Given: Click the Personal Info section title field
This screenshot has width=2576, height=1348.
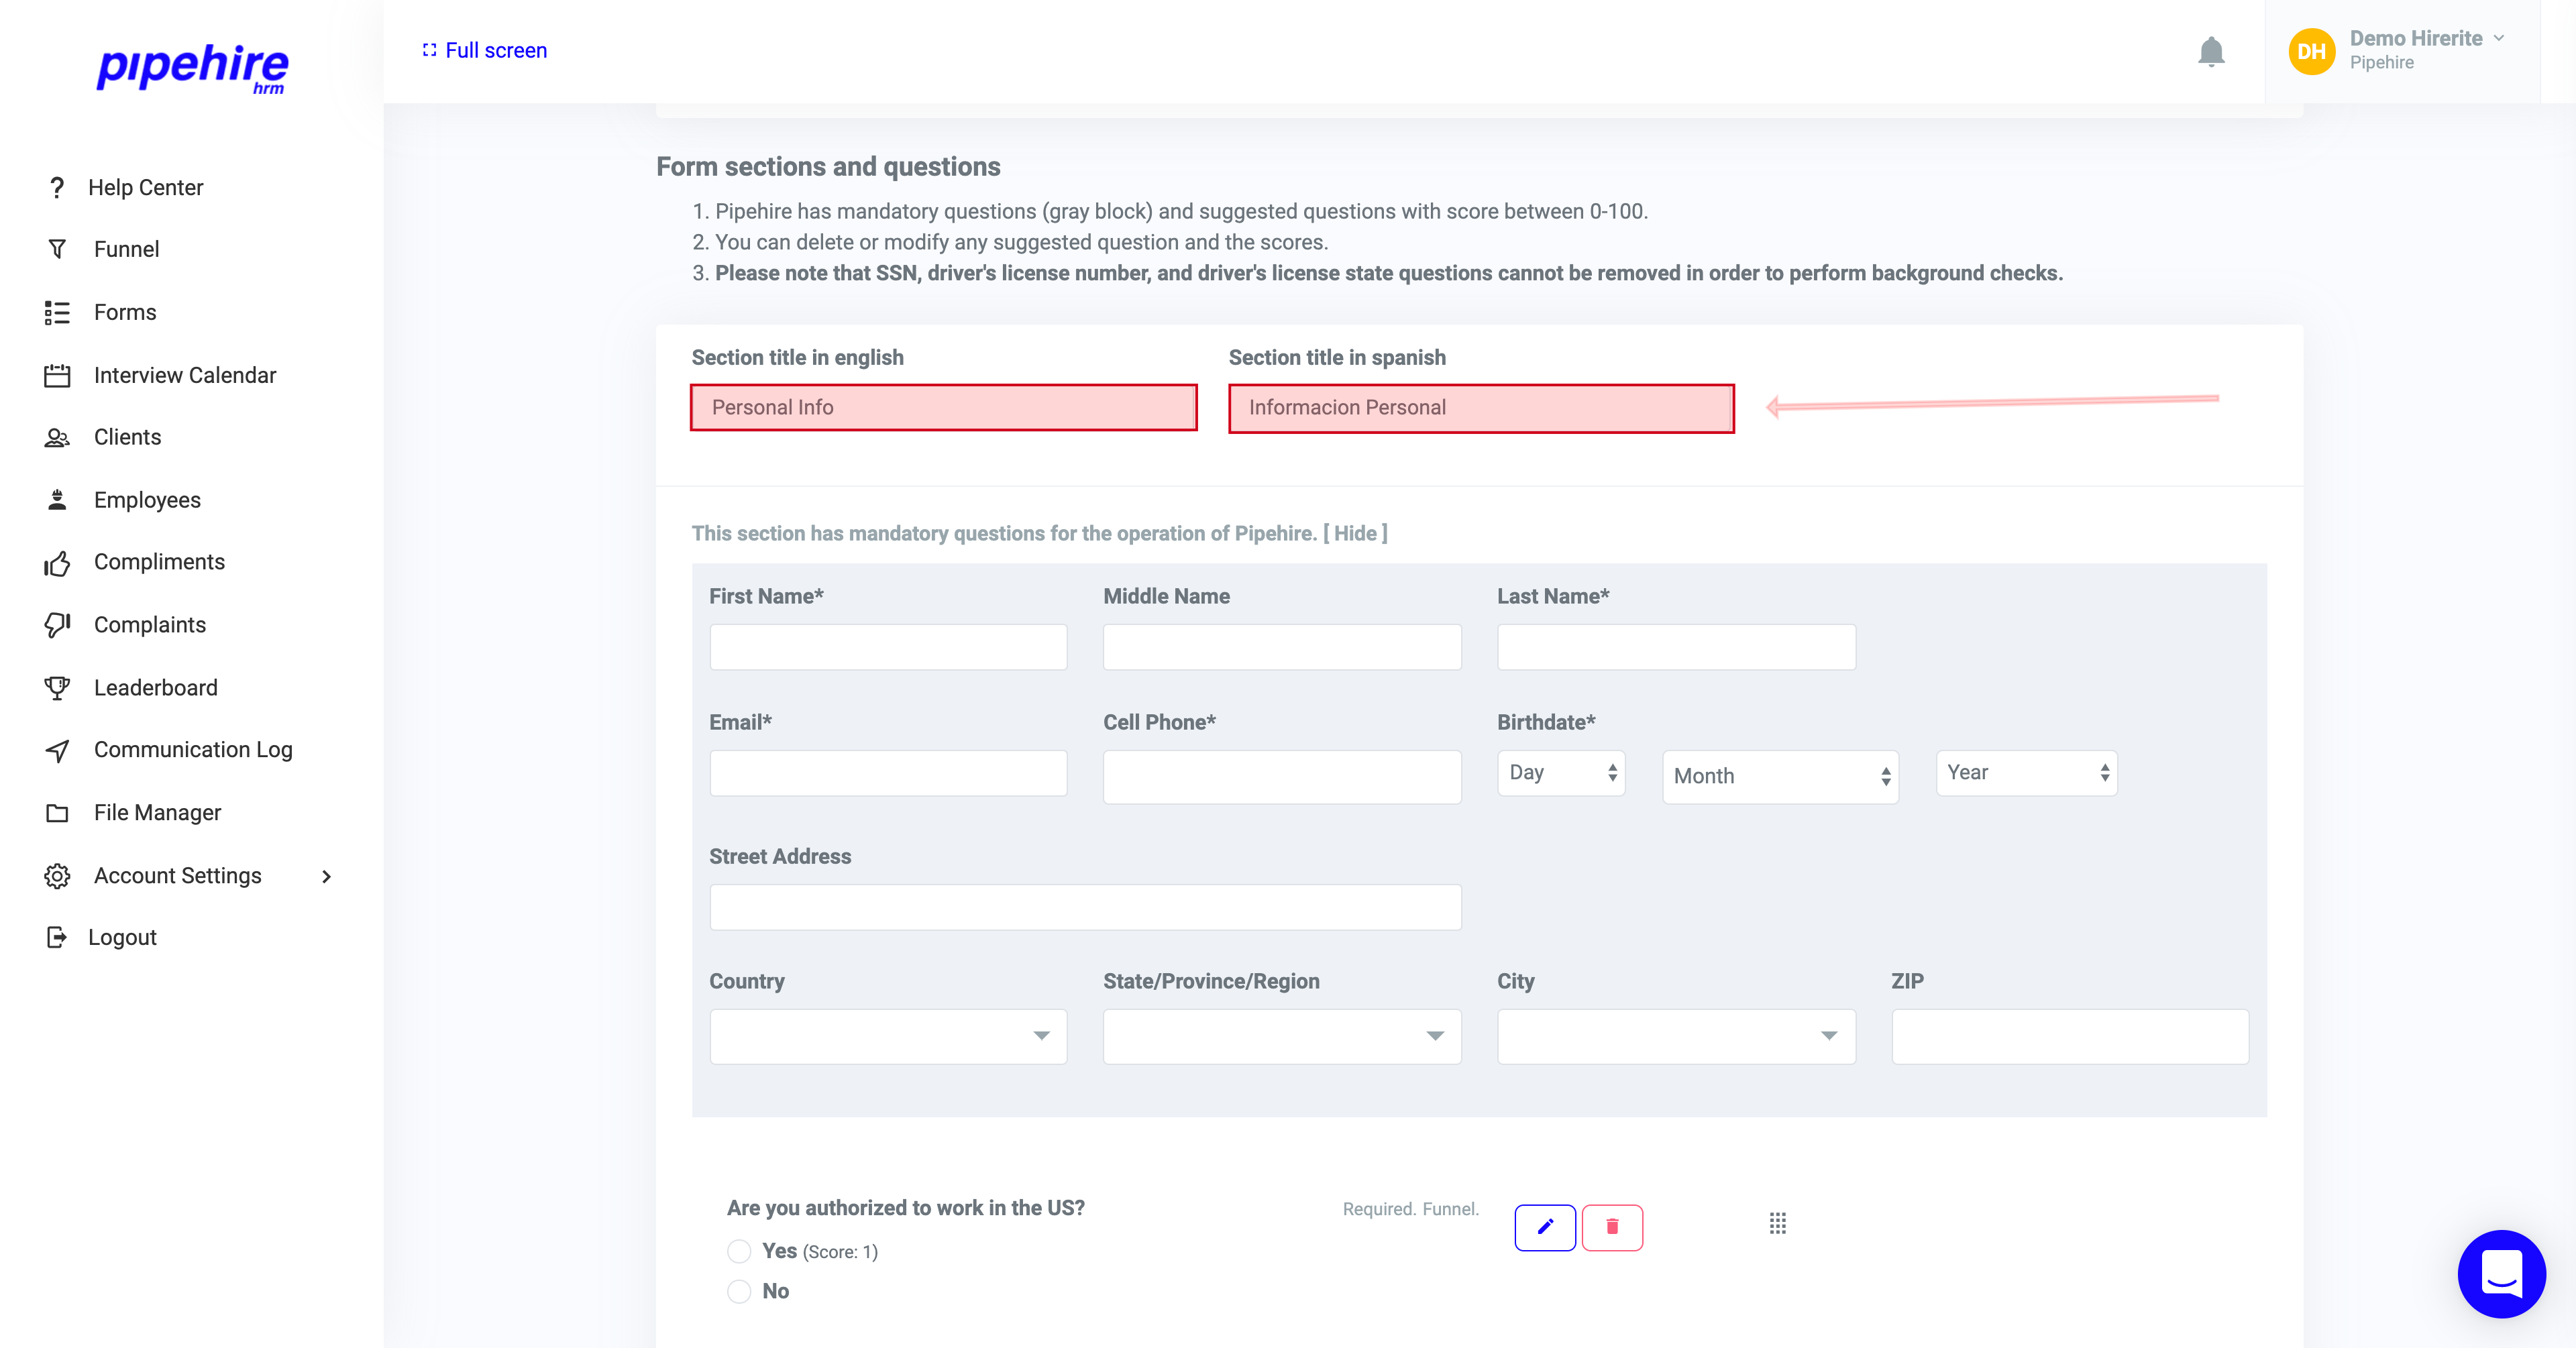Looking at the screenshot, I should tap(942, 407).
